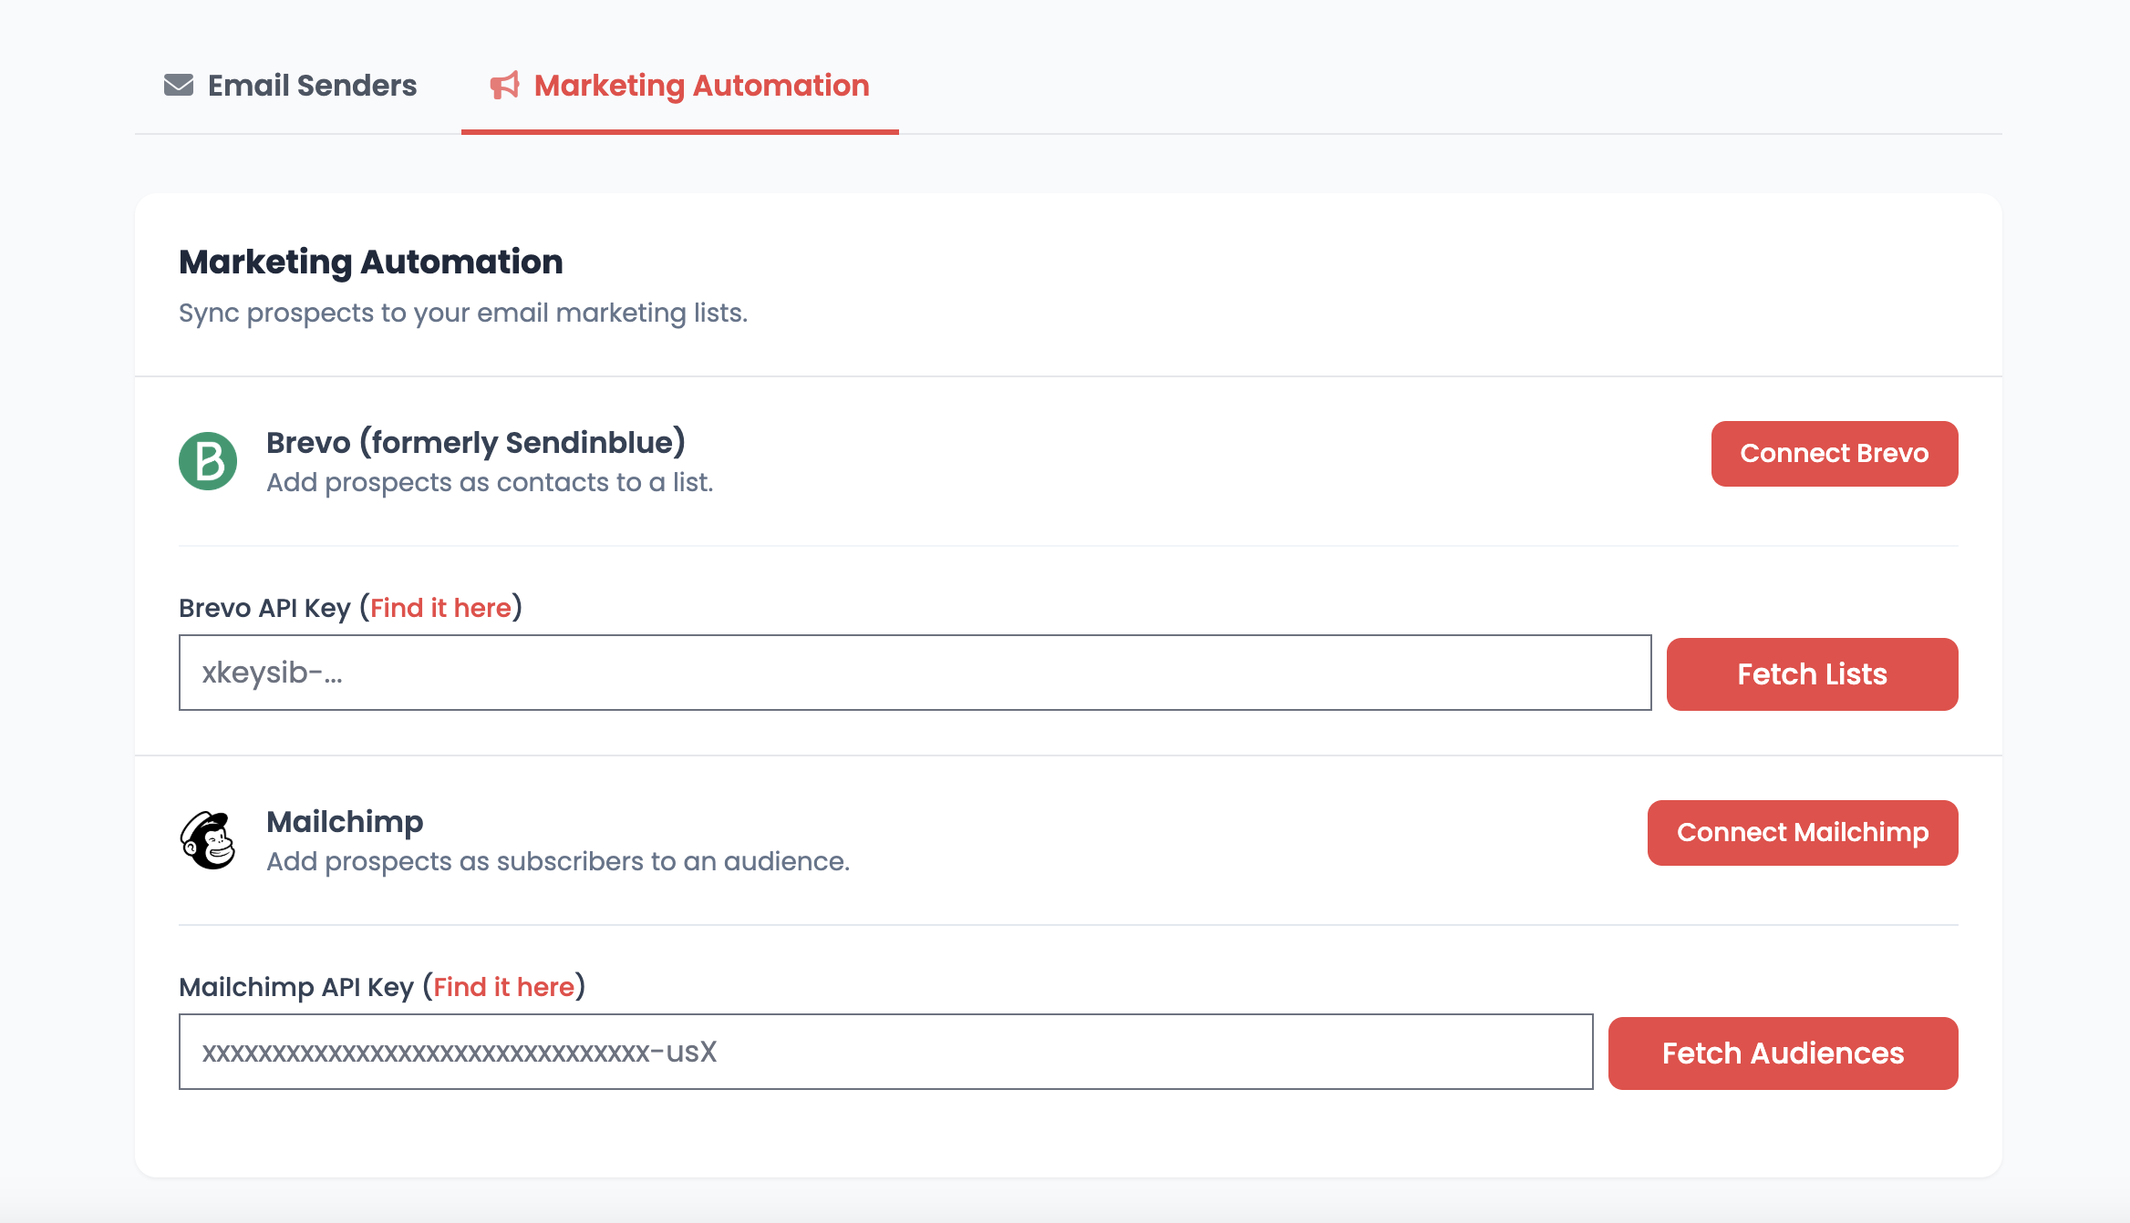
Task: Focus the Brevo API Key input field
Action: tap(914, 673)
